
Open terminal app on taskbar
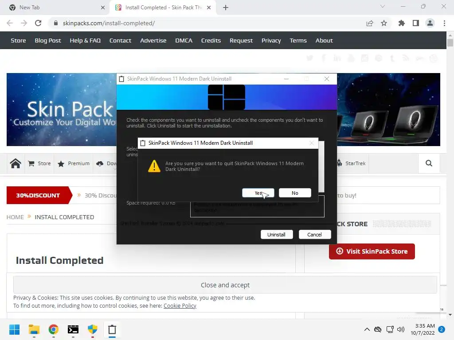(x=73, y=329)
